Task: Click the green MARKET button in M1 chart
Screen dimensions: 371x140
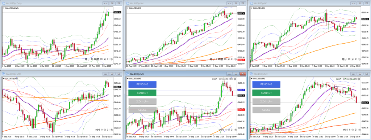Action: tap(266, 93)
